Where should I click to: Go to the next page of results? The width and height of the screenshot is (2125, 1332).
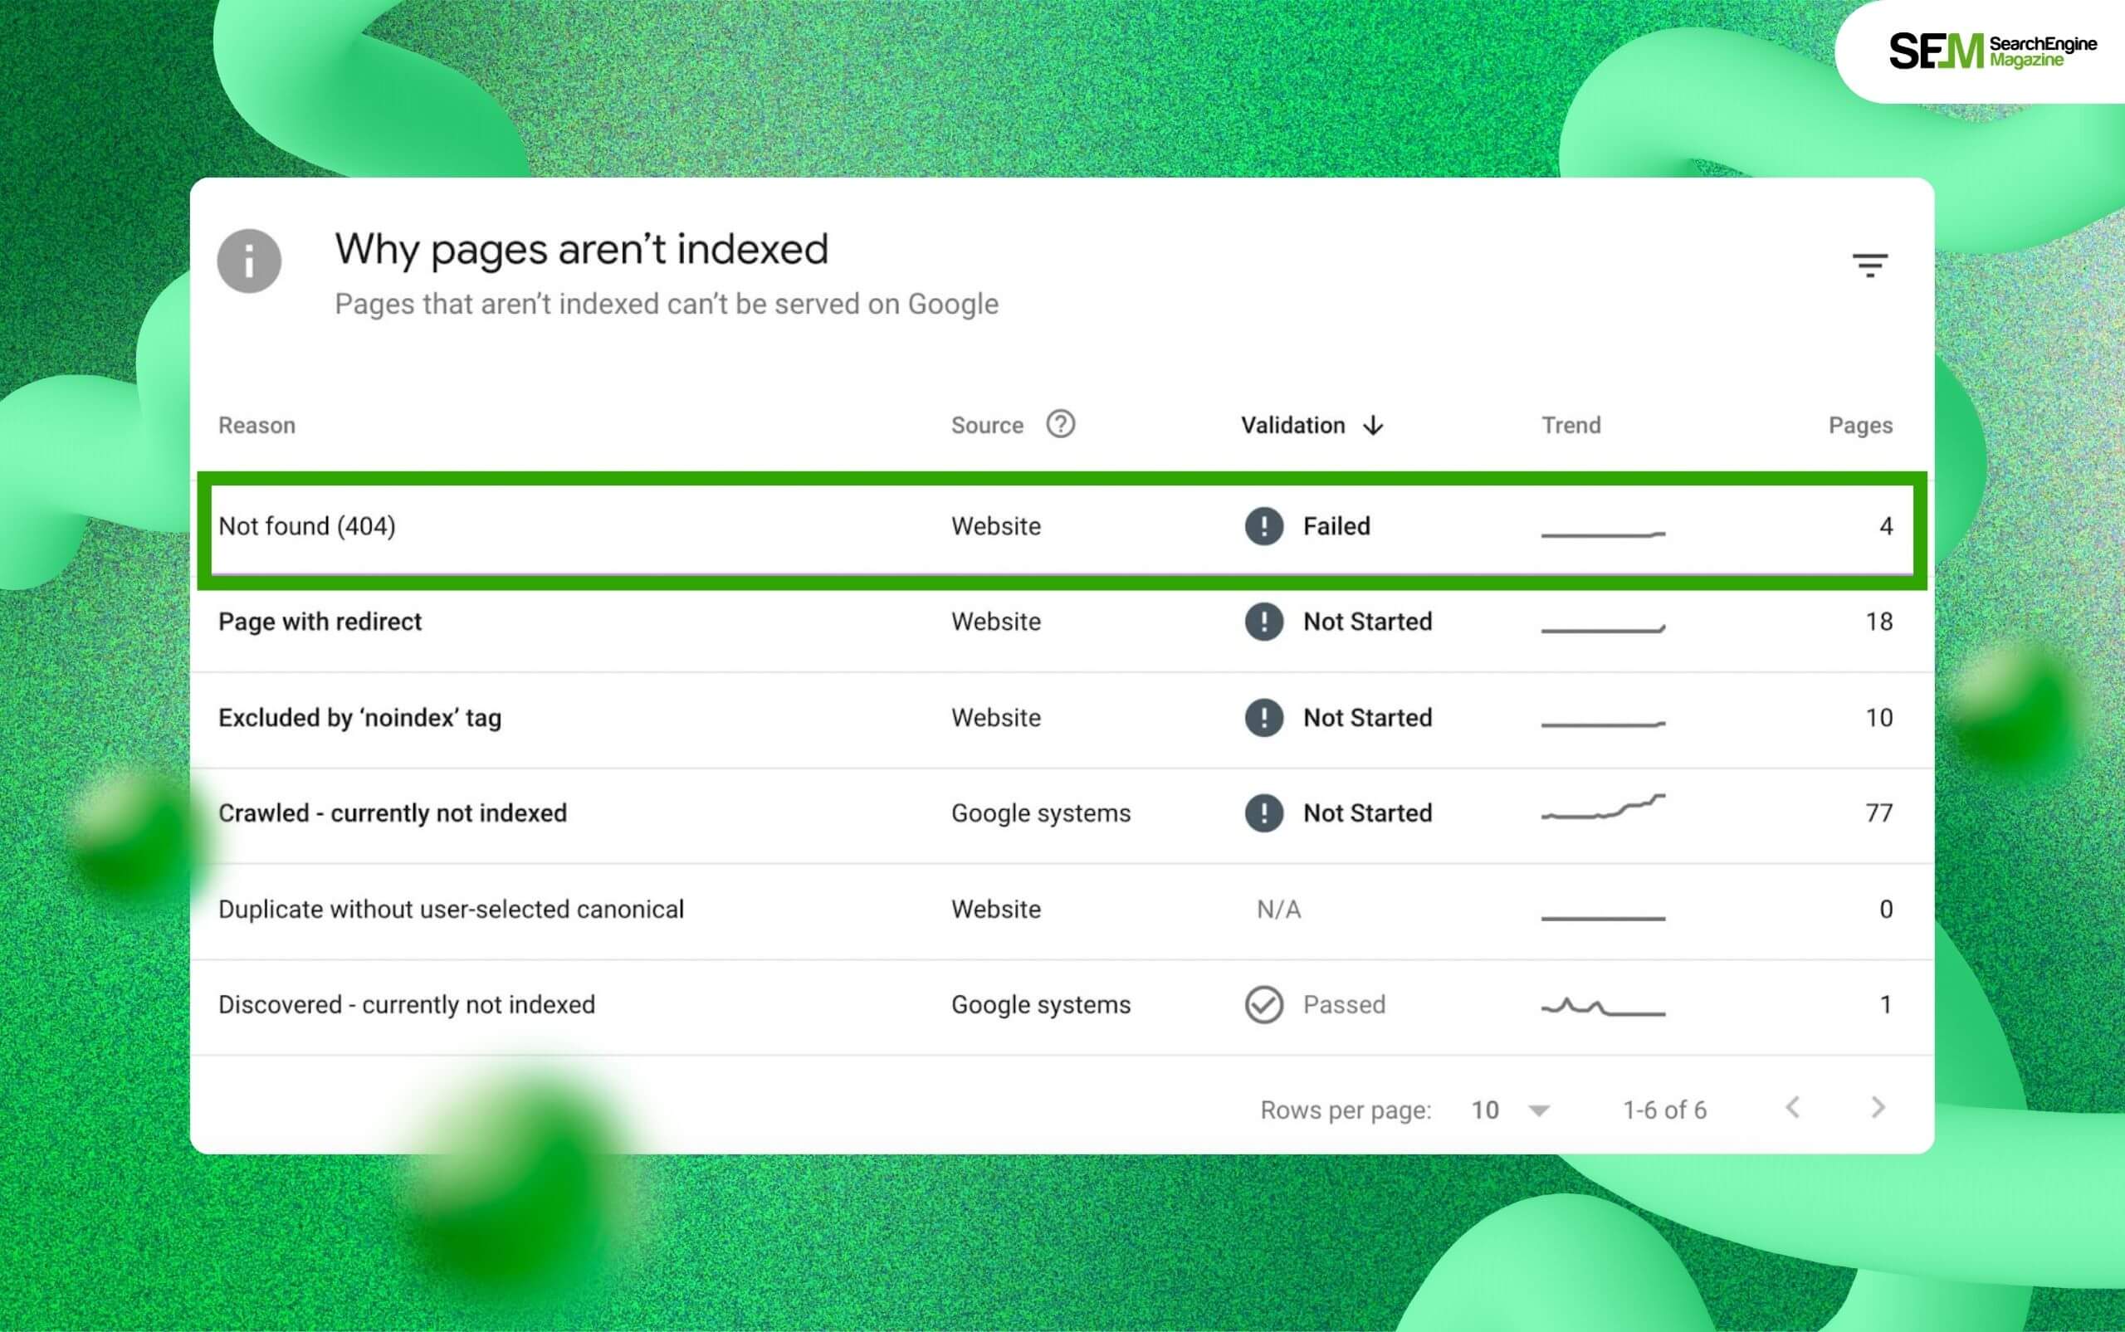click(1878, 1107)
